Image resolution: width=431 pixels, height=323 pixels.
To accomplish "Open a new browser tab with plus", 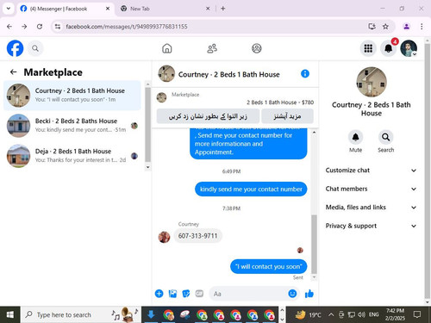I will pos(222,9).
